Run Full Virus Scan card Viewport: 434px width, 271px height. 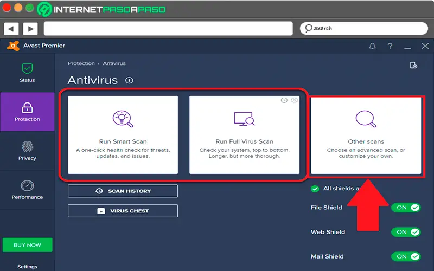(x=244, y=135)
